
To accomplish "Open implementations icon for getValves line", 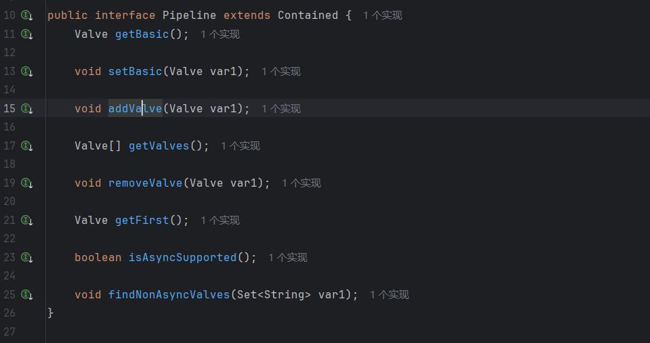I will (x=27, y=145).
